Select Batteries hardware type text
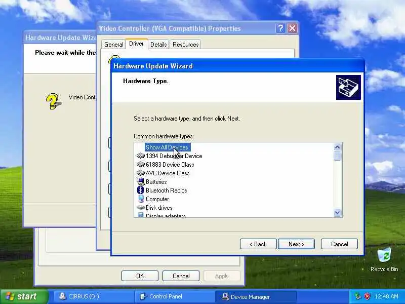 click(x=156, y=182)
